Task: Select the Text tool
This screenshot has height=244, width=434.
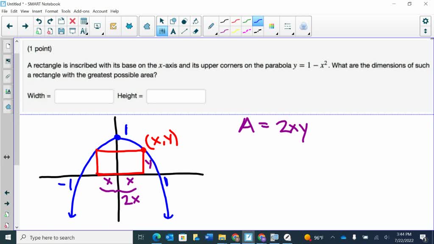Action: coord(173,31)
